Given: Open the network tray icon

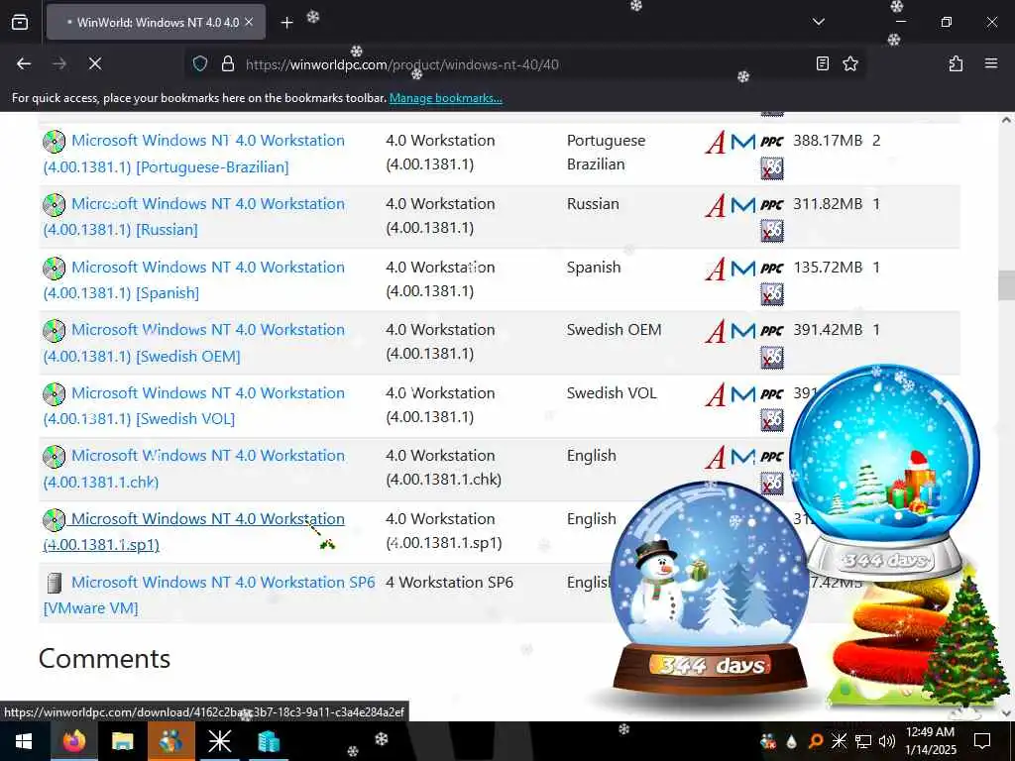Looking at the screenshot, I should 863,741.
